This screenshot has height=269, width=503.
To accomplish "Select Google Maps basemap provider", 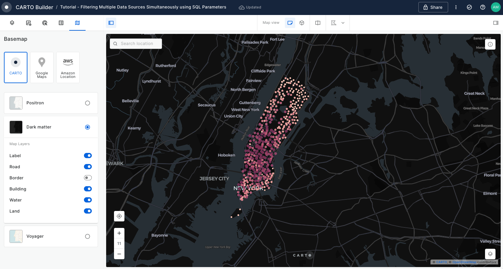I will point(42,67).
